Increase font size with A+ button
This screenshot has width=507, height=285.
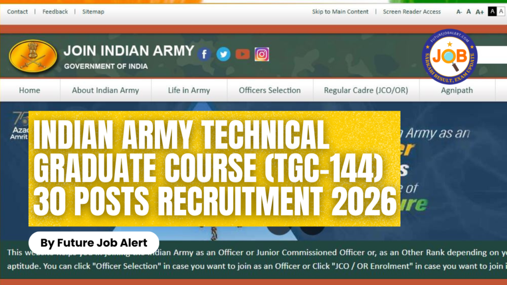(x=479, y=12)
